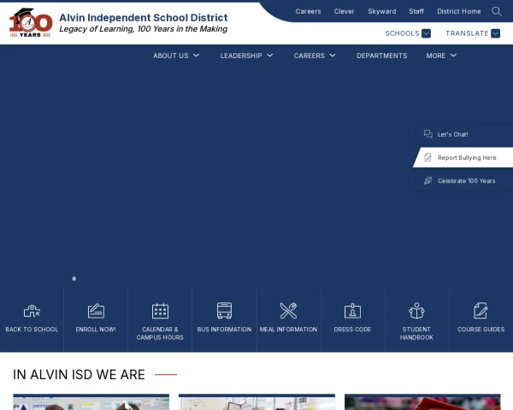Click the Skyward link
This screenshot has width=513, height=410.
coord(381,11)
